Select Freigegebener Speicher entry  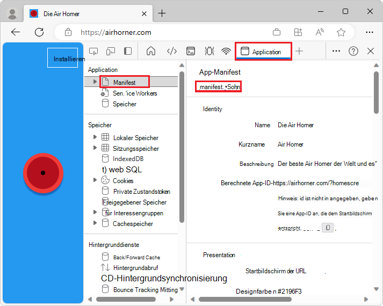pyautogui.click(x=134, y=202)
